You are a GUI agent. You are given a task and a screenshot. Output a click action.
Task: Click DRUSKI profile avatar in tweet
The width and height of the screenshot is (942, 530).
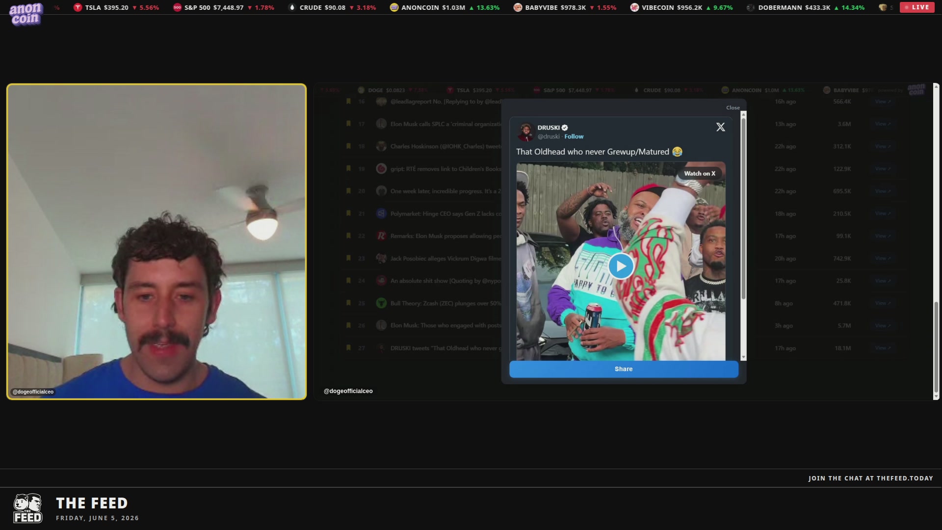(526, 132)
